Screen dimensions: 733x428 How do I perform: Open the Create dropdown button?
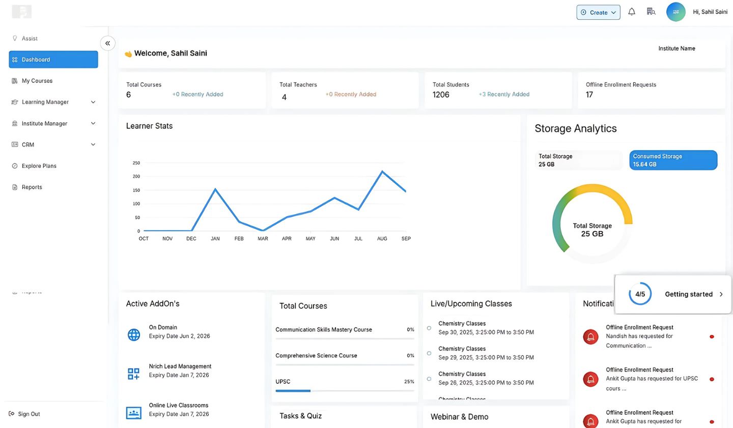click(598, 12)
